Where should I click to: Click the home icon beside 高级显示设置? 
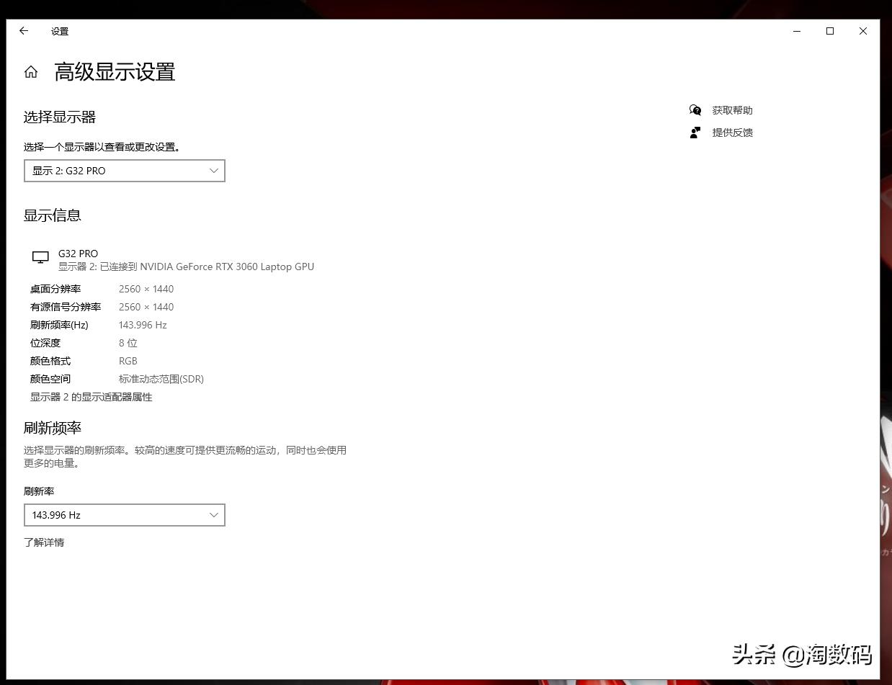pos(30,71)
